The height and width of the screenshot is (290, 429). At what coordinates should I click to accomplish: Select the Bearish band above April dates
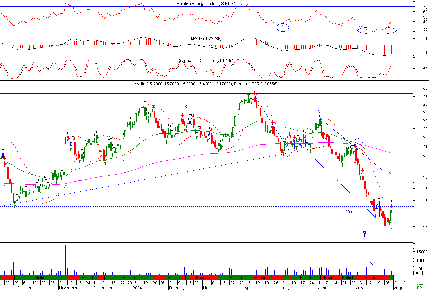[261, 278]
